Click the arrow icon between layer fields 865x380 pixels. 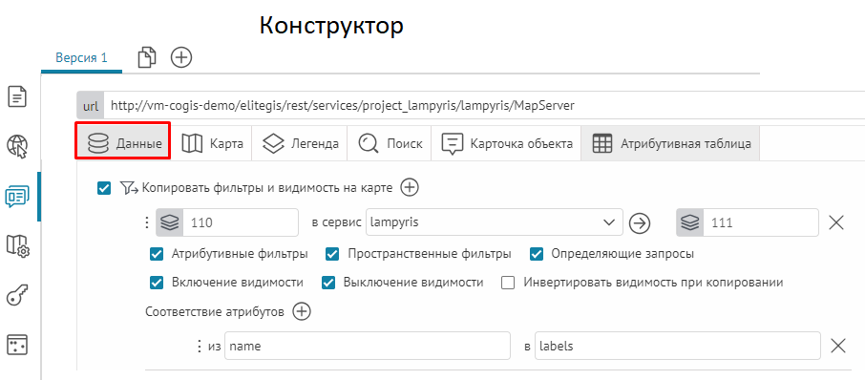coord(640,222)
